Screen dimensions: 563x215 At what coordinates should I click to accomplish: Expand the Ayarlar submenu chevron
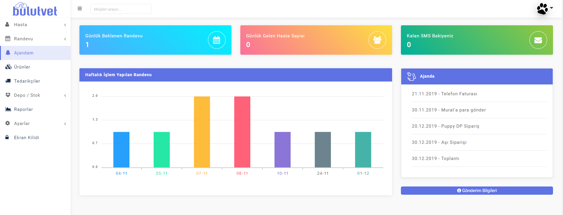[x=65, y=124]
